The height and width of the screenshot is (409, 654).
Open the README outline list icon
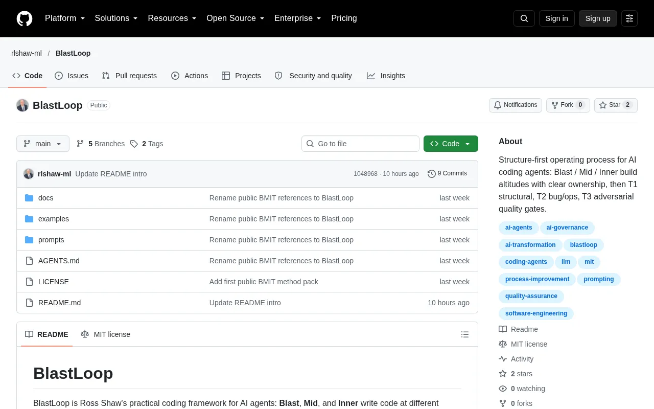pyautogui.click(x=465, y=334)
